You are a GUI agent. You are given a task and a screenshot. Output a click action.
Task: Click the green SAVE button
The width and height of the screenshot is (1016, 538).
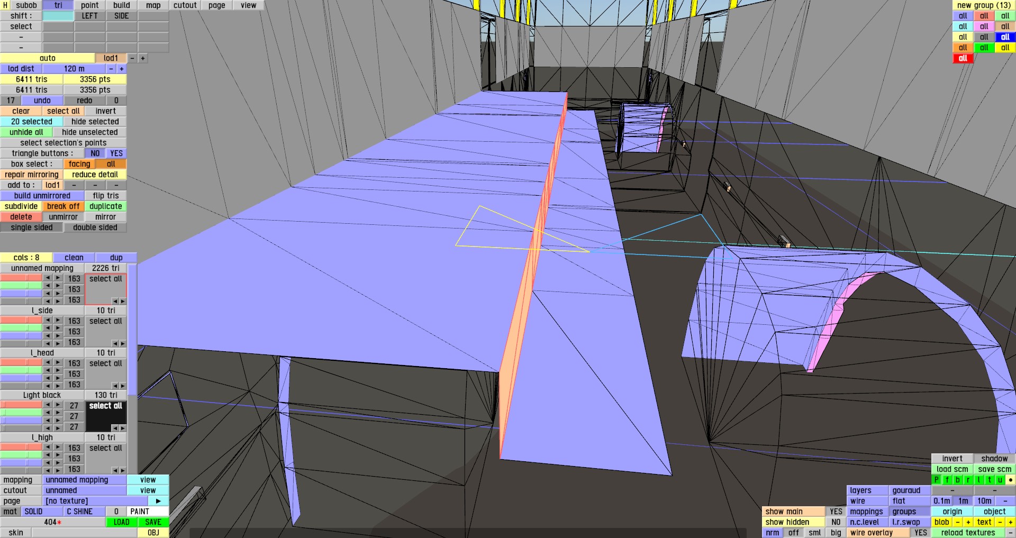click(153, 522)
